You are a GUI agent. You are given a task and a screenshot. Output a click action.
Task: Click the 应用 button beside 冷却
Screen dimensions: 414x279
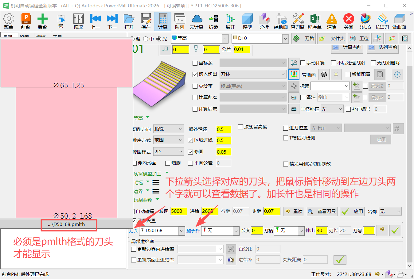click(353, 212)
